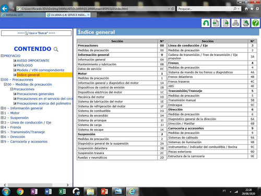The height and width of the screenshot is (196, 261).
Task: Open the browser home icon
Action: click(246, 9)
